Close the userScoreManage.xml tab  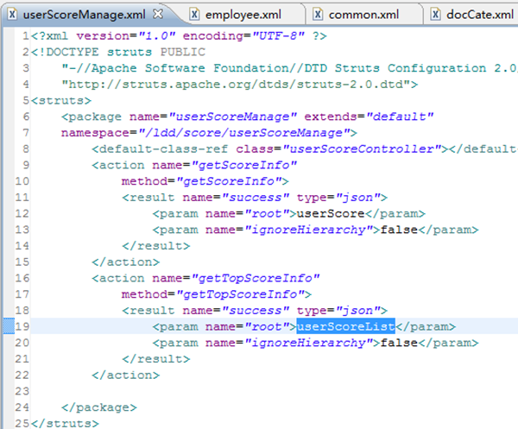(159, 14)
